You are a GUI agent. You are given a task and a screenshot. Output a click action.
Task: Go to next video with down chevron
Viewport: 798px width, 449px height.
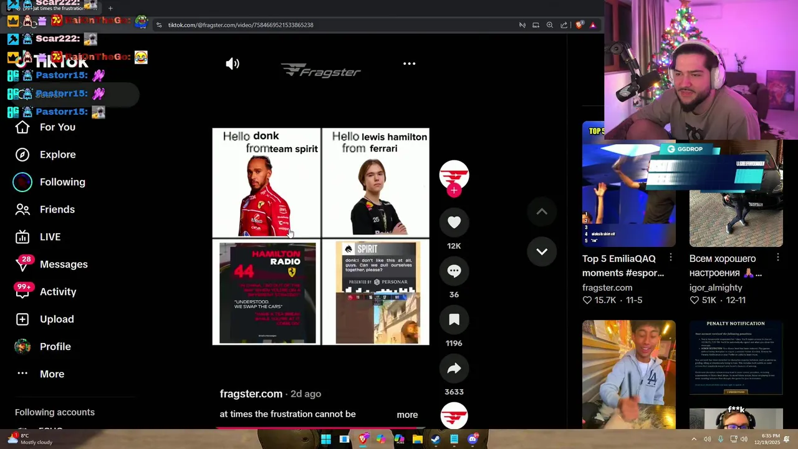(542, 251)
